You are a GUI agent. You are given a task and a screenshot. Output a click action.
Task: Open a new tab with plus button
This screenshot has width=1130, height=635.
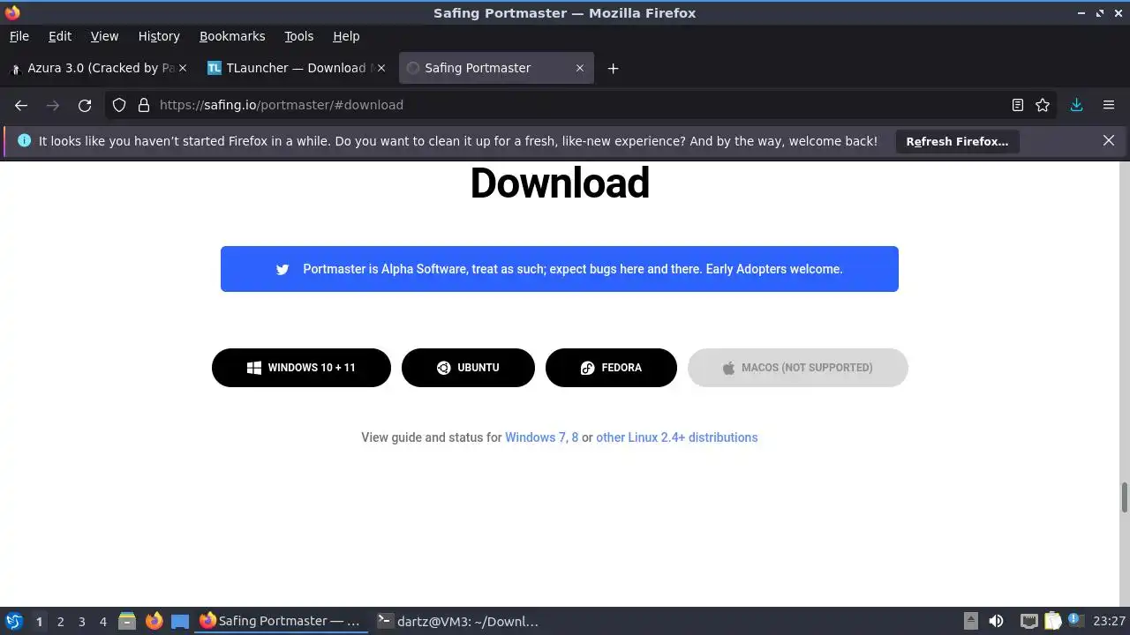[x=613, y=68]
